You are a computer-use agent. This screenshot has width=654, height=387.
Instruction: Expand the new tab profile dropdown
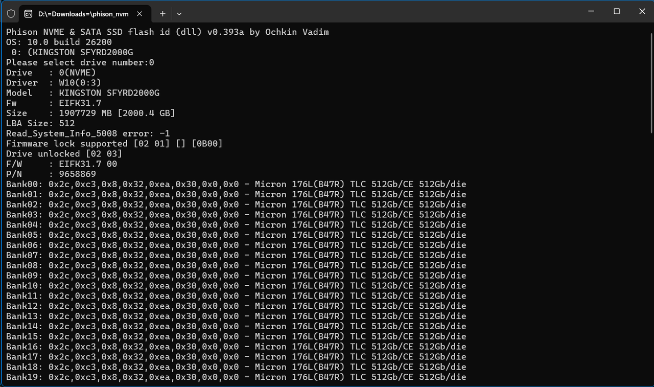coord(179,13)
